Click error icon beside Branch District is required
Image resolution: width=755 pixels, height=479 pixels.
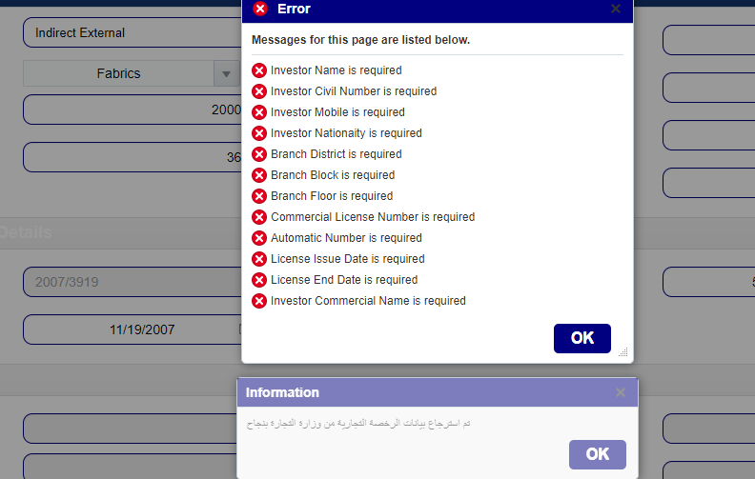click(259, 154)
